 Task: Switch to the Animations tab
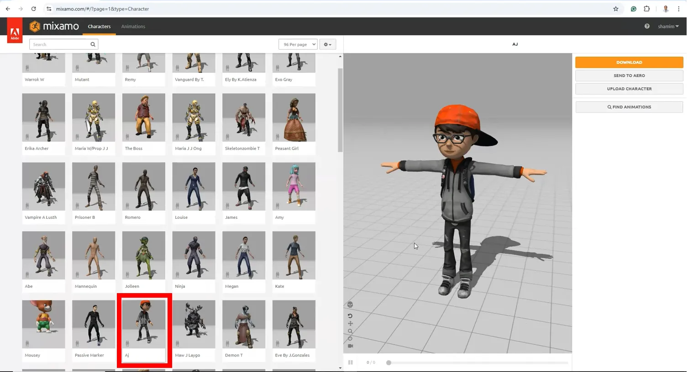coord(133,26)
